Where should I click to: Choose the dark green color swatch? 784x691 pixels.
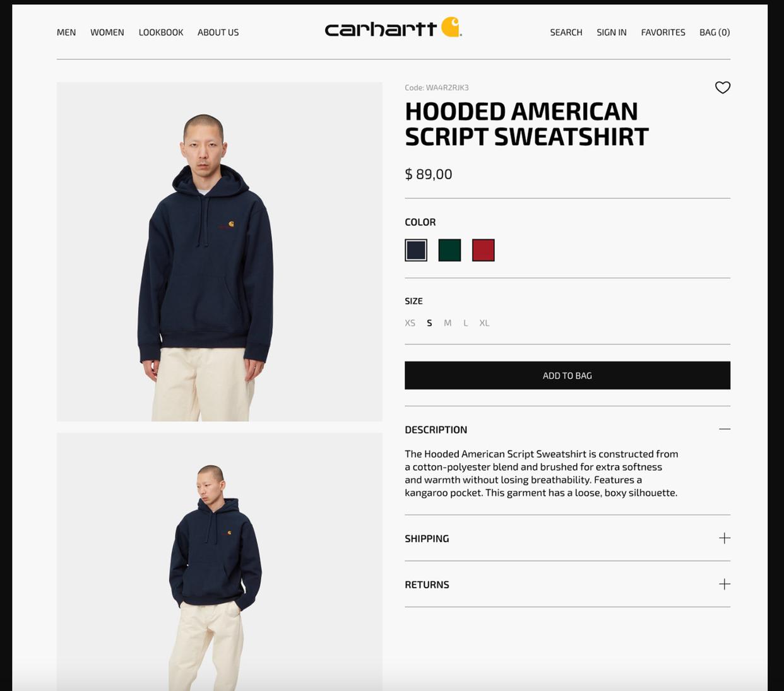[x=449, y=251]
